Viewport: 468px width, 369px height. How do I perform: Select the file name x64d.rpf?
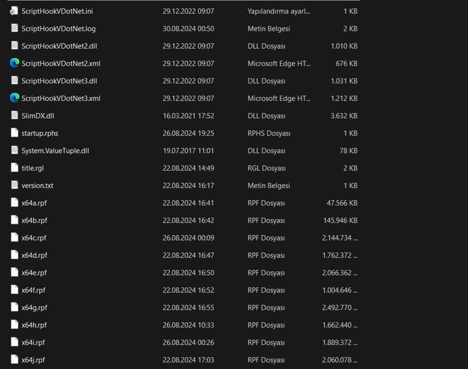pyautogui.click(x=34, y=255)
